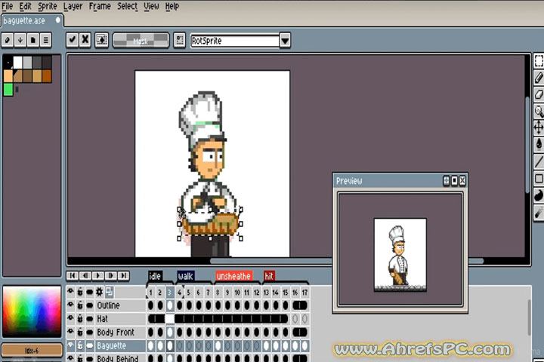This screenshot has height=362, width=544.
Task: Click the chef sprite in Preview window
Action: [400, 255]
